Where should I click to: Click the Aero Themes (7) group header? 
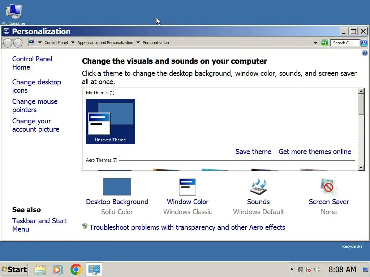(102, 160)
